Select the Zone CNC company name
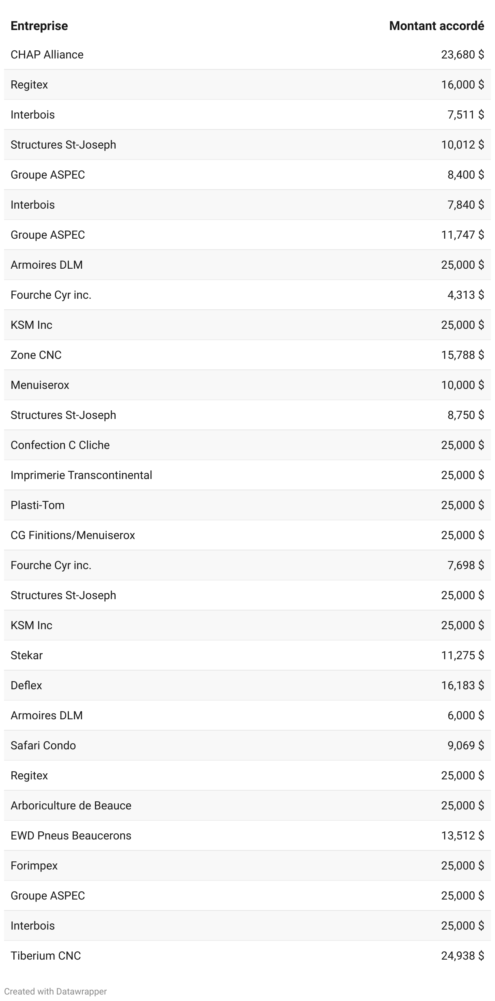495x1001 pixels. point(36,355)
